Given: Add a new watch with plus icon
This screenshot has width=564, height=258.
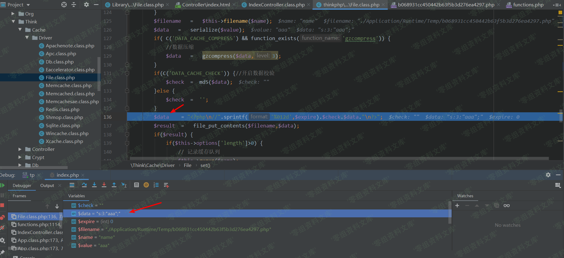Looking at the screenshot, I should pyautogui.click(x=457, y=205).
